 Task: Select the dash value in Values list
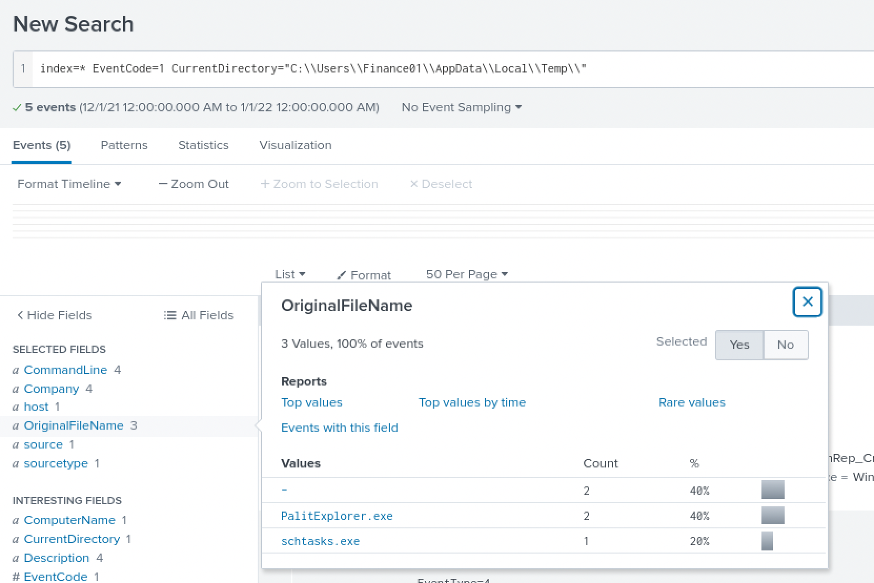click(x=284, y=490)
